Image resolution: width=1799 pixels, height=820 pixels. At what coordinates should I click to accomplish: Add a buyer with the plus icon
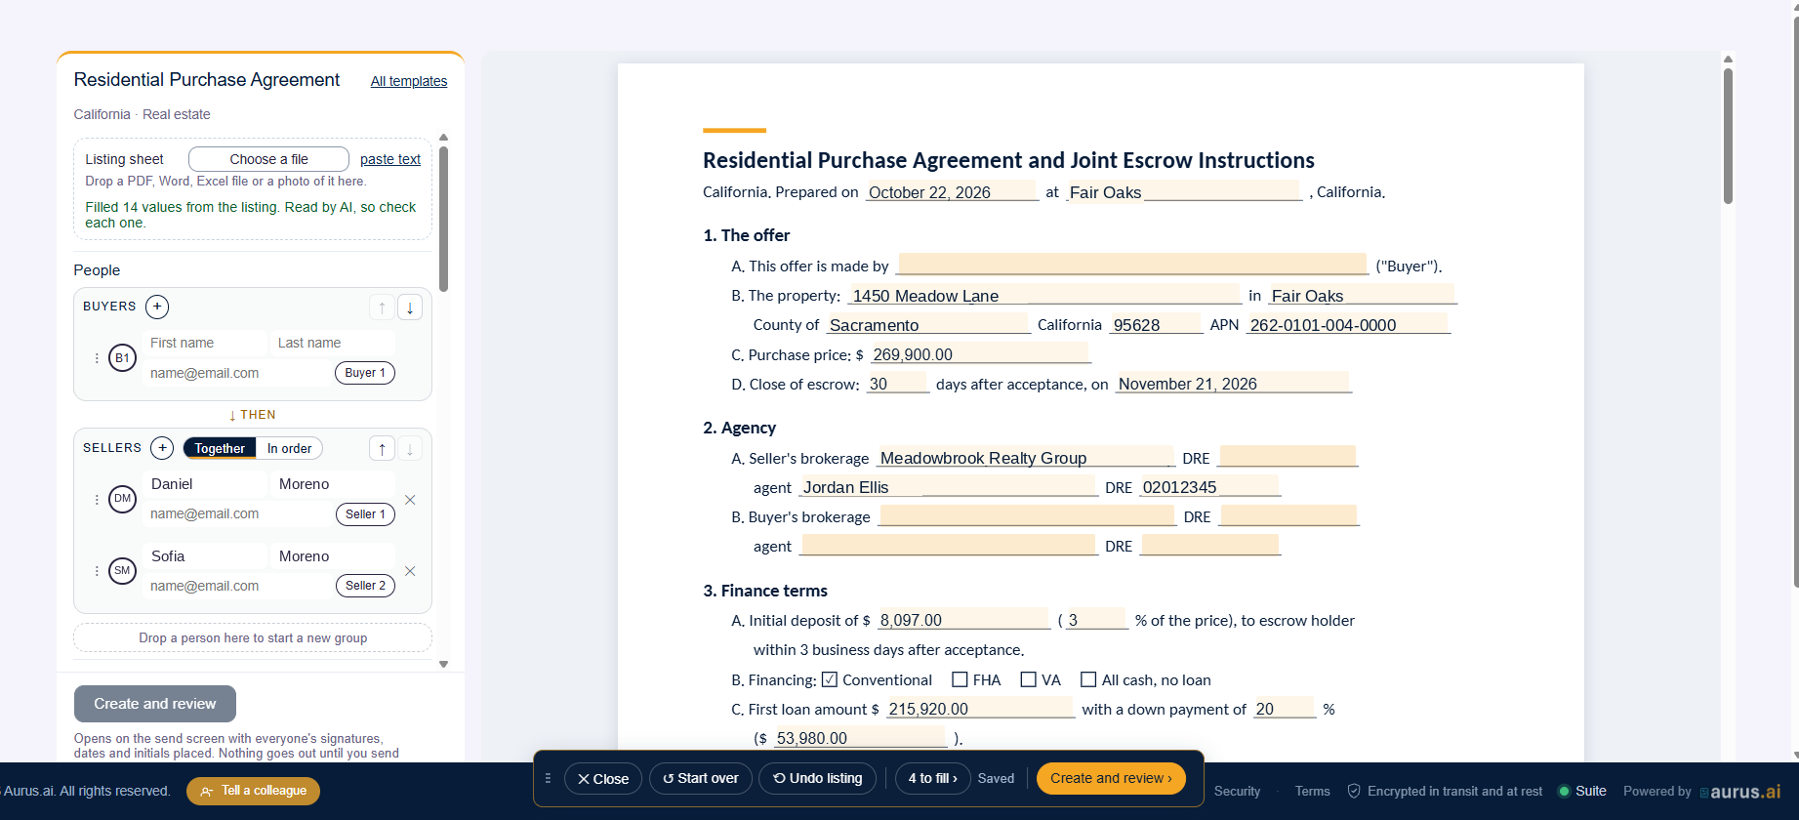(x=157, y=307)
